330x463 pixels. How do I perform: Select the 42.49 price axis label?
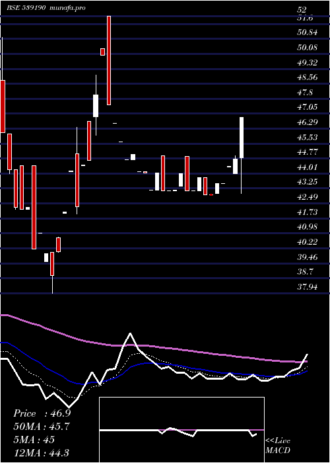coord(308,197)
